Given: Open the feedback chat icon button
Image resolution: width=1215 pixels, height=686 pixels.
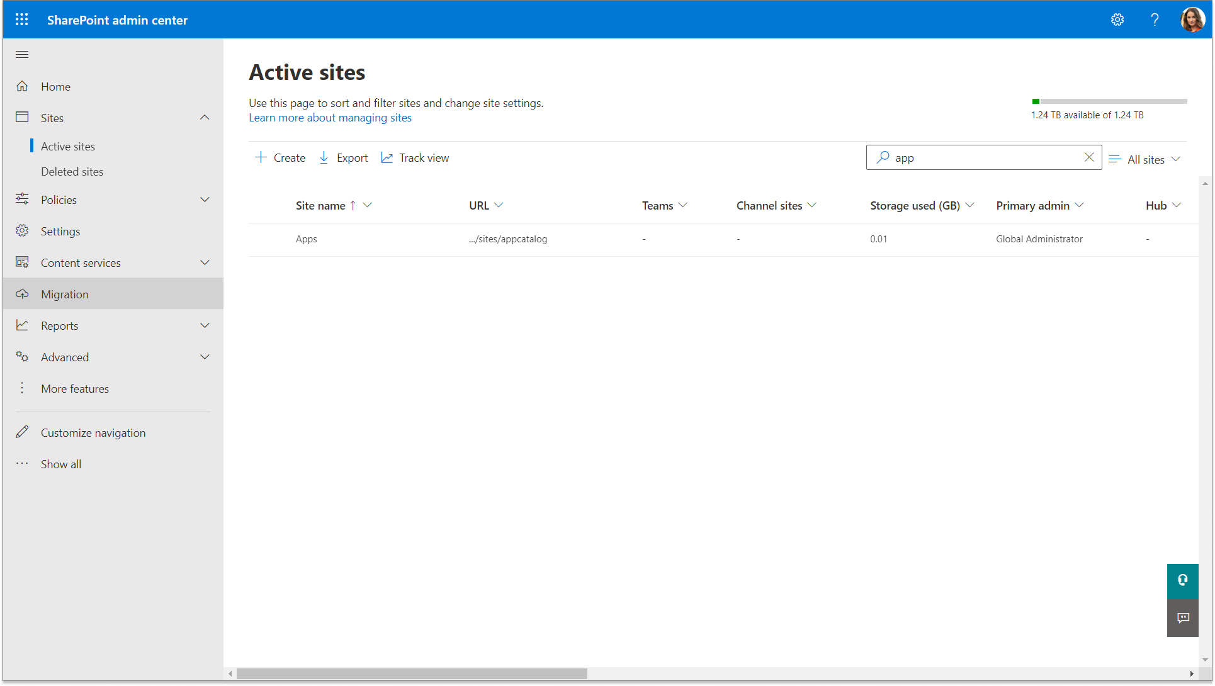Looking at the screenshot, I should (x=1182, y=618).
